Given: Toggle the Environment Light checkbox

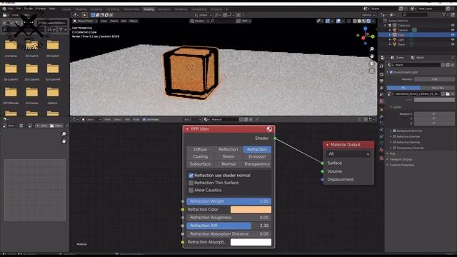Looking at the screenshot, I should coord(391,72).
